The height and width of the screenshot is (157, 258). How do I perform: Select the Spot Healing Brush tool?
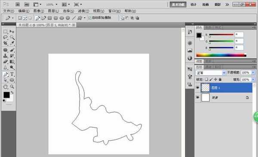[6, 50]
